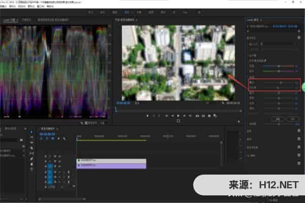The height and width of the screenshot is (203, 305).
Task: Choose the Type tool in tools panel
Action: [x=32, y=170]
